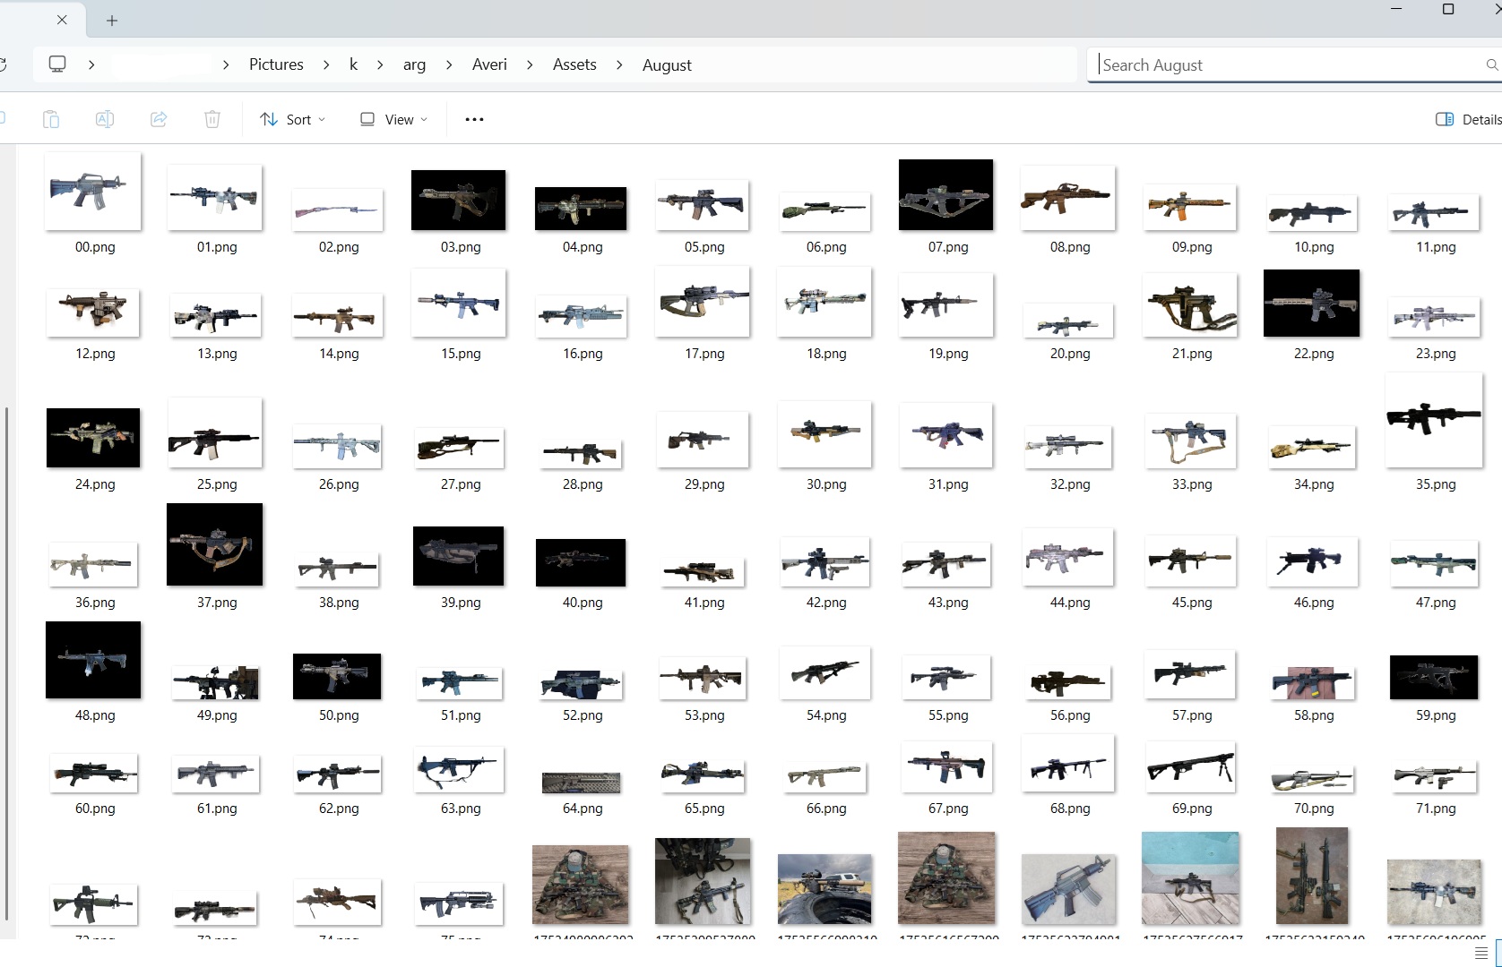The height and width of the screenshot is (967, 1502).
Task: Click file name 56.png
Action: coord(1070,715)
